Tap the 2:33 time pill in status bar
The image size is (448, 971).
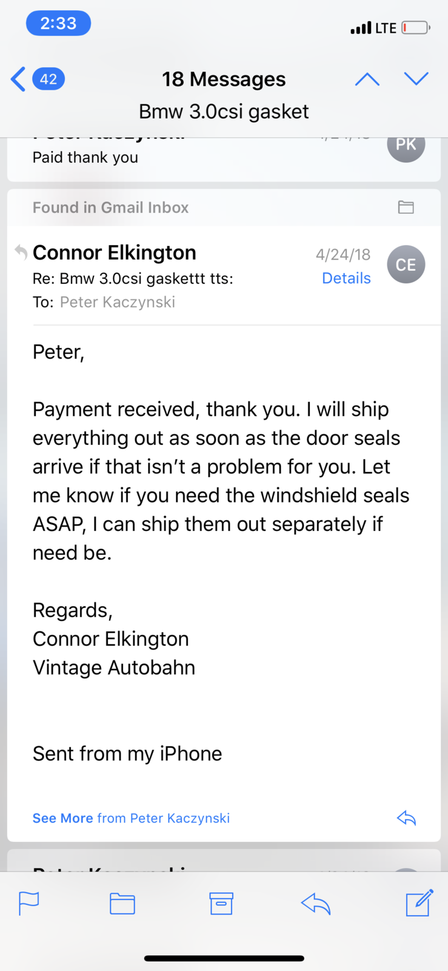coord(58,24)
